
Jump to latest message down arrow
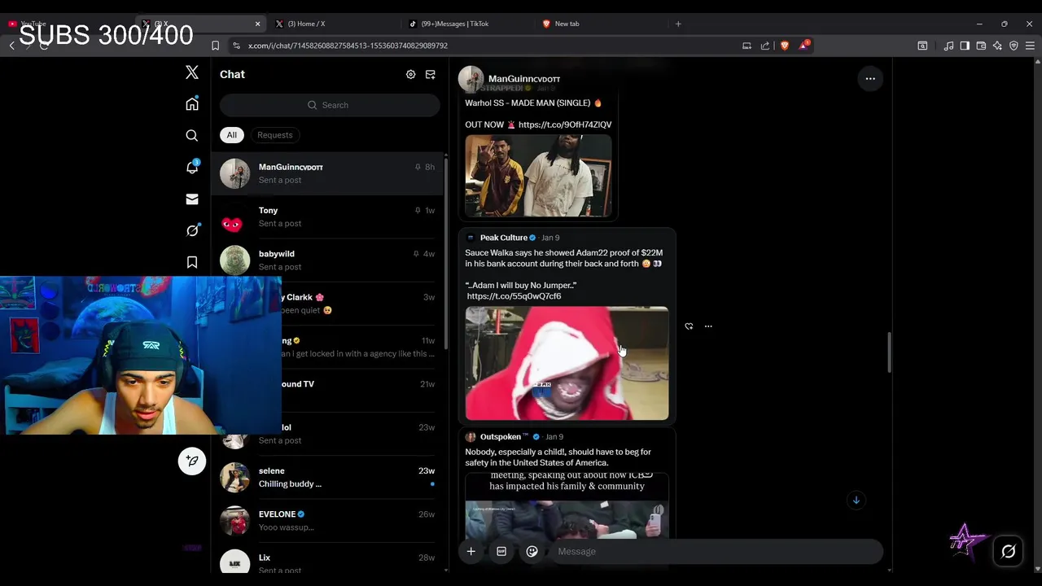(856, 500)
